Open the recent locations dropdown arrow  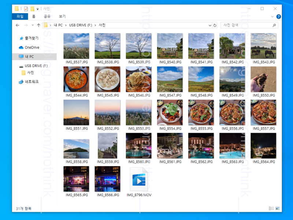click(33, 25)
